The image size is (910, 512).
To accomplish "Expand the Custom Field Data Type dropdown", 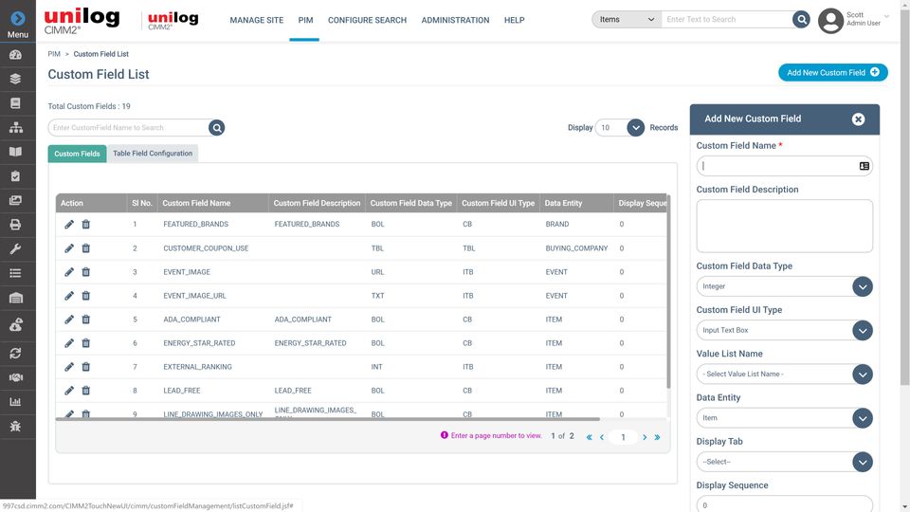I will pyautogui.click(x=862, y=286).
